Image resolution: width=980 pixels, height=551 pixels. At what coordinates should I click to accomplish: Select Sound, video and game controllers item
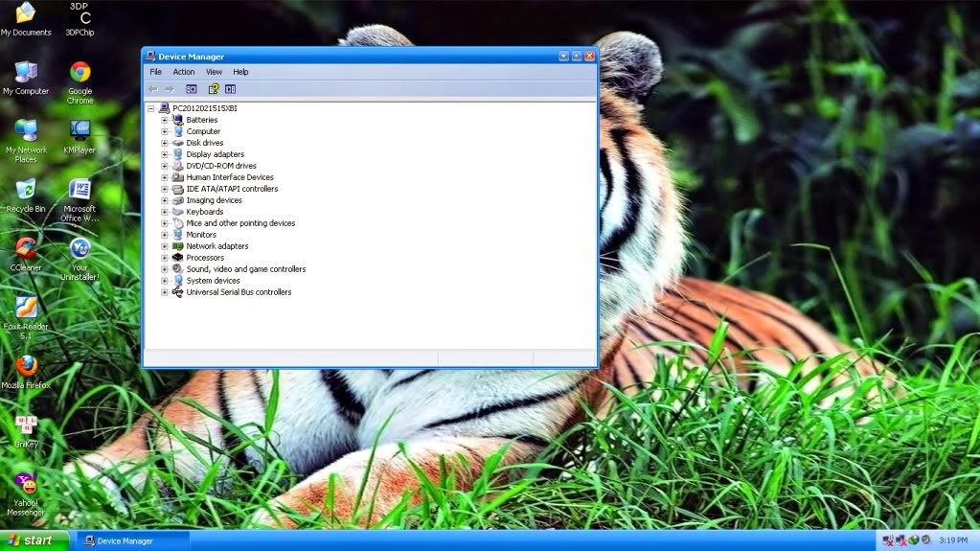(x=245, y=269)
